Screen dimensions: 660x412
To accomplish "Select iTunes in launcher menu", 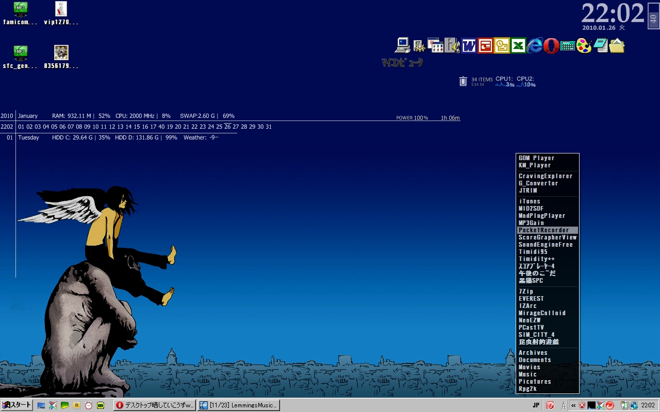I will point(548,201).
